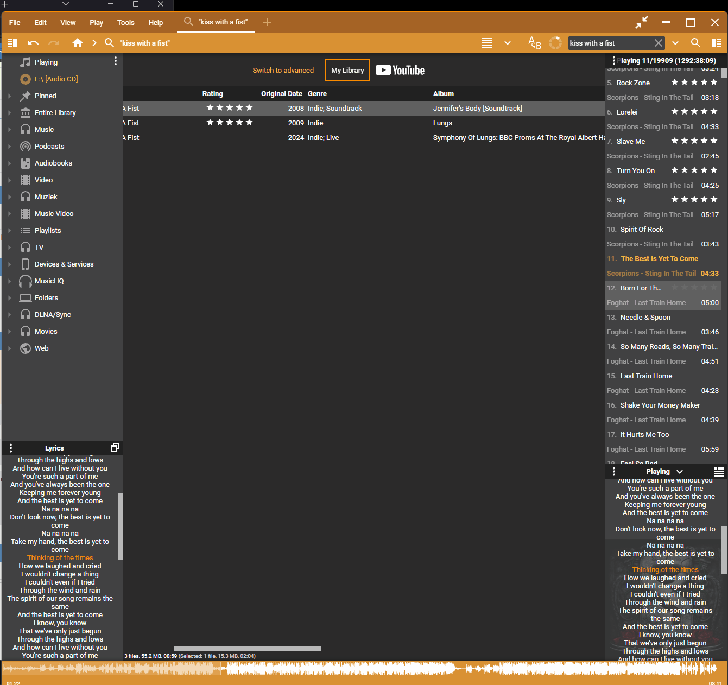Switch the track list view layout icon

[x=487, y=43]
